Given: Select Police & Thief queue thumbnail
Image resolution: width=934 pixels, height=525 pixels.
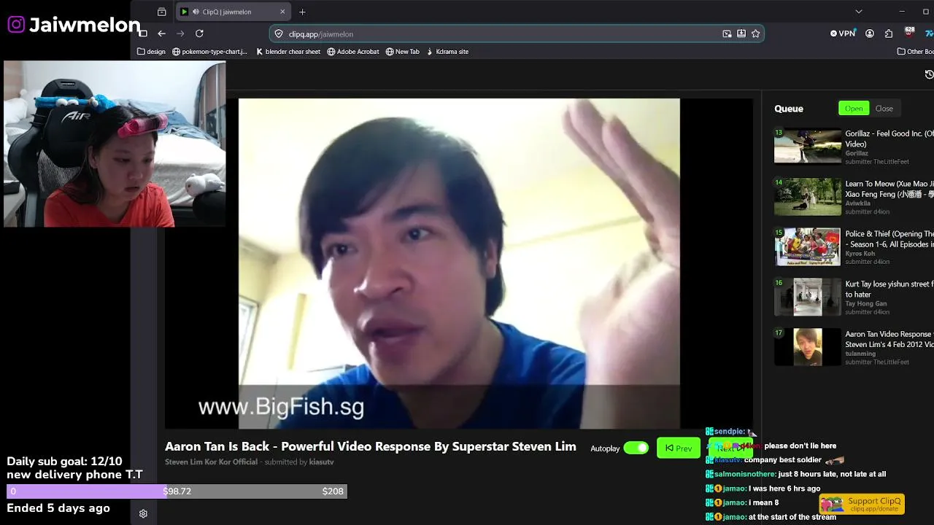Looking at the screenshot, I should click(807, 247).
